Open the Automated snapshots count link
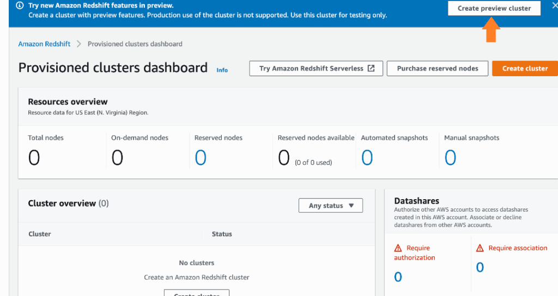 [x=367, y=157]
